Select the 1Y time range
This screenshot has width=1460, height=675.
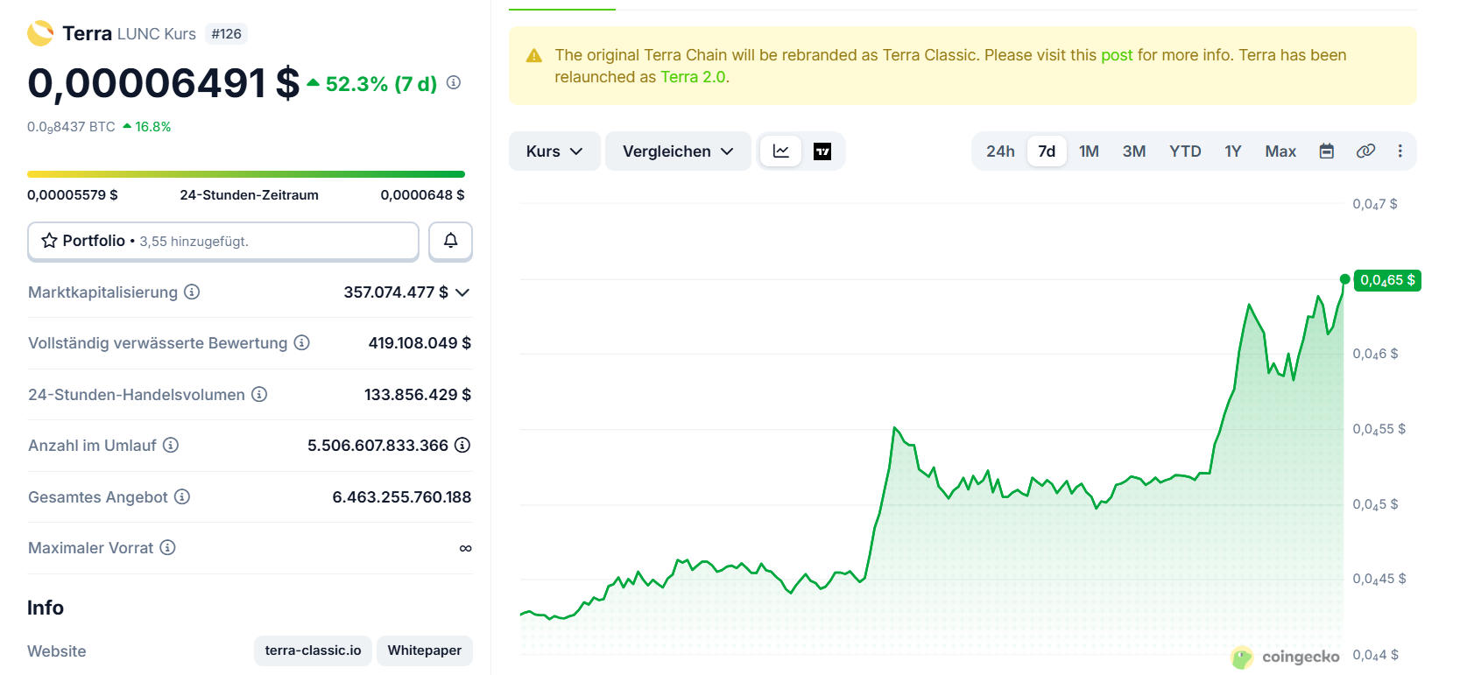click(1233, 151)
